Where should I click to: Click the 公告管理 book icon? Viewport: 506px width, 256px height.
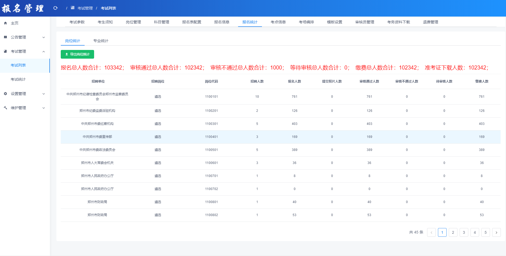click(5, 37)
